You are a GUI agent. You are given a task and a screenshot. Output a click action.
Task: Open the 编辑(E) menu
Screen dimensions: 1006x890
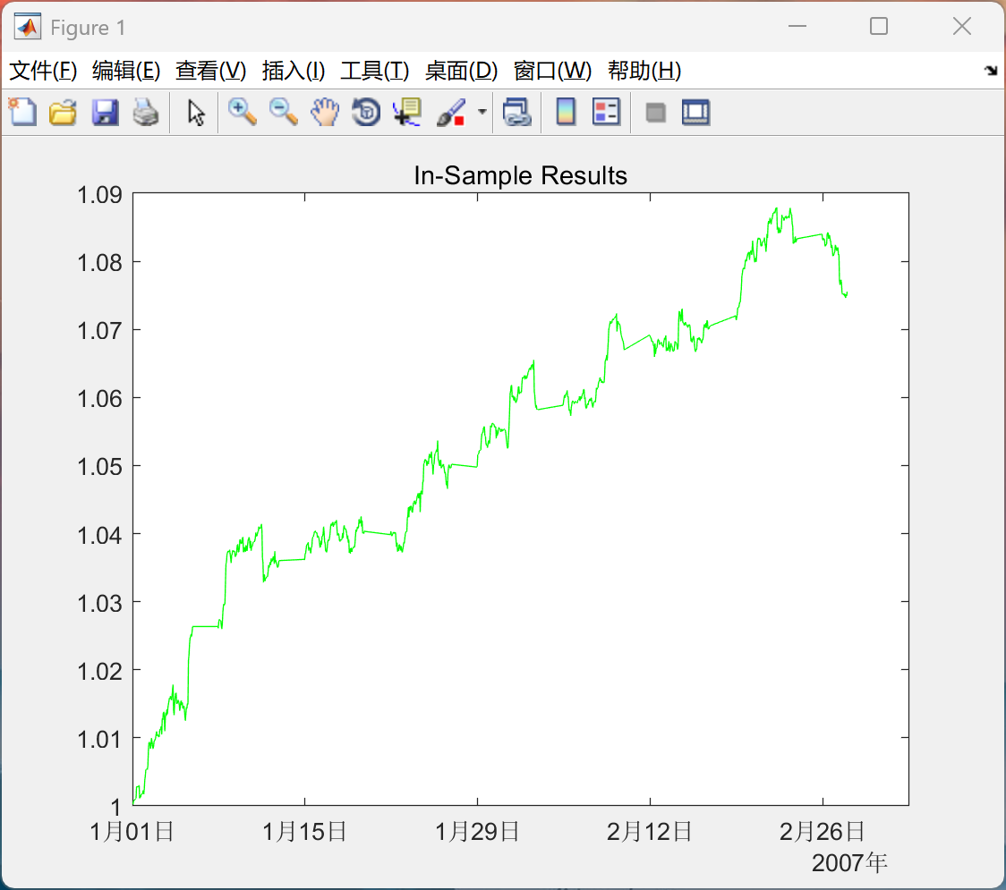(126, 71)
